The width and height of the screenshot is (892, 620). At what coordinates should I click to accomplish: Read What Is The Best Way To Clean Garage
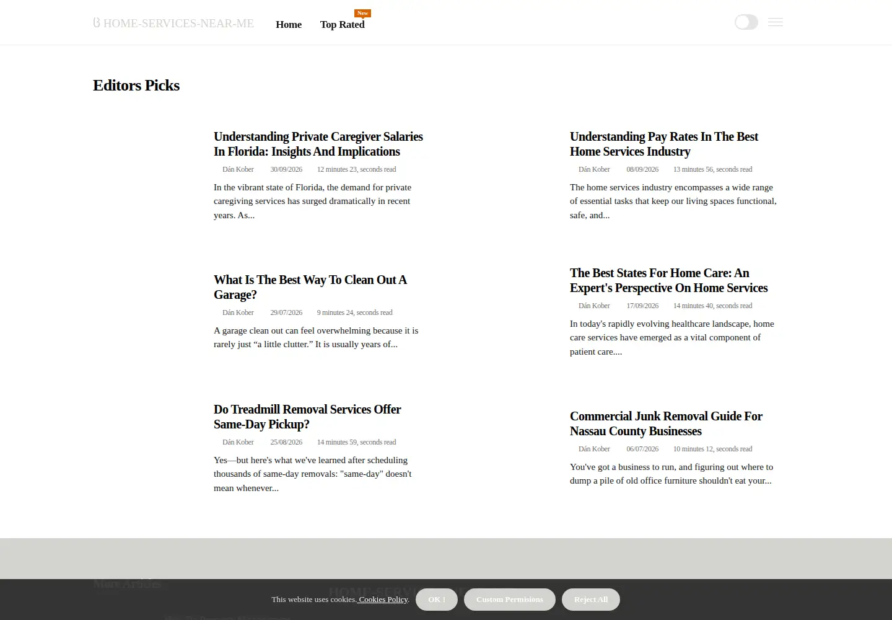[x=310, y=287]
